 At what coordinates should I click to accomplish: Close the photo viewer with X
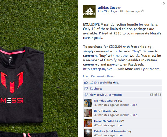click(164, 3)
